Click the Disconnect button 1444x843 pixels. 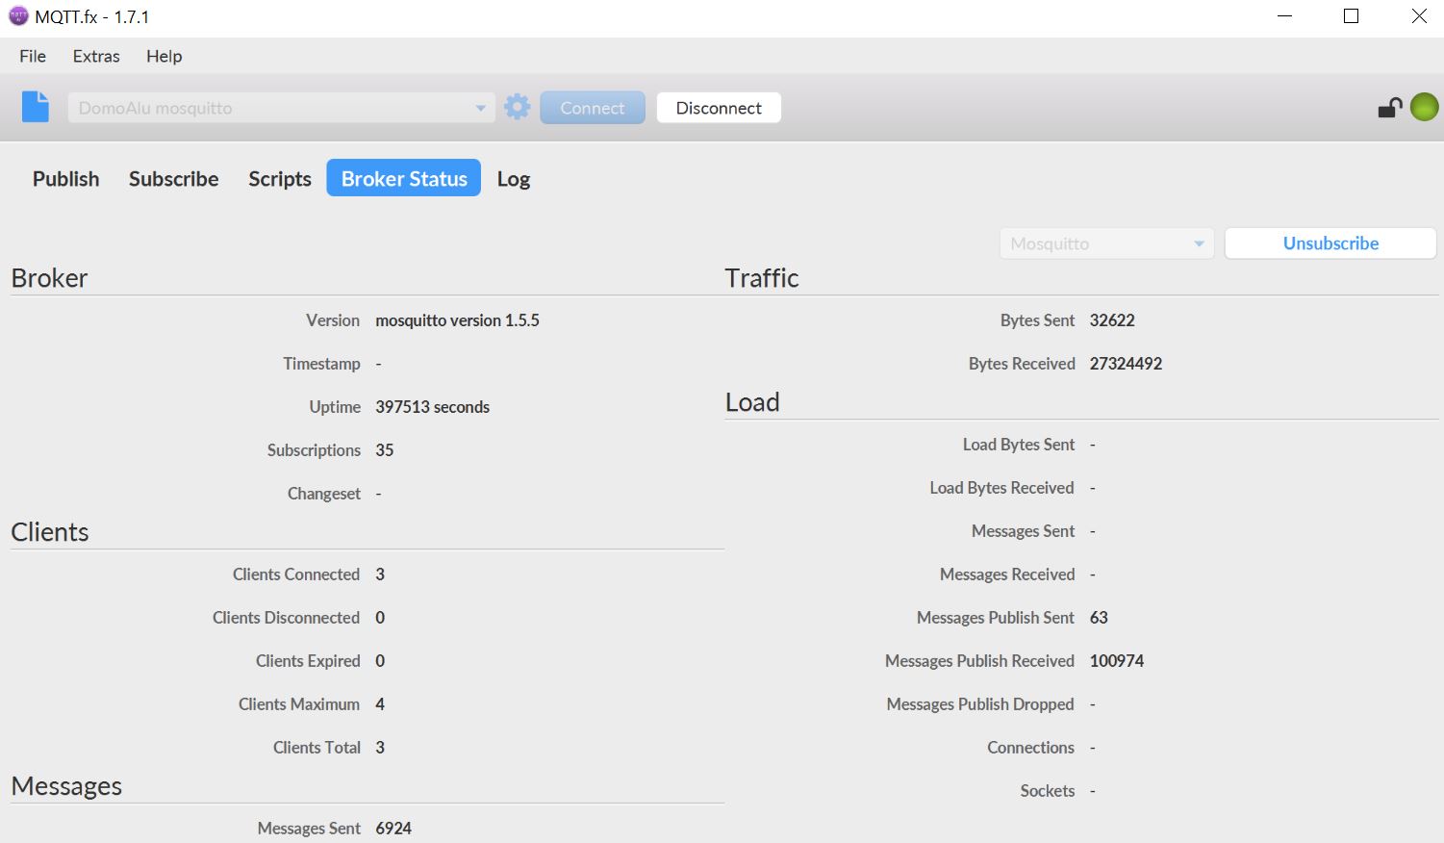(x=719, y=108)
